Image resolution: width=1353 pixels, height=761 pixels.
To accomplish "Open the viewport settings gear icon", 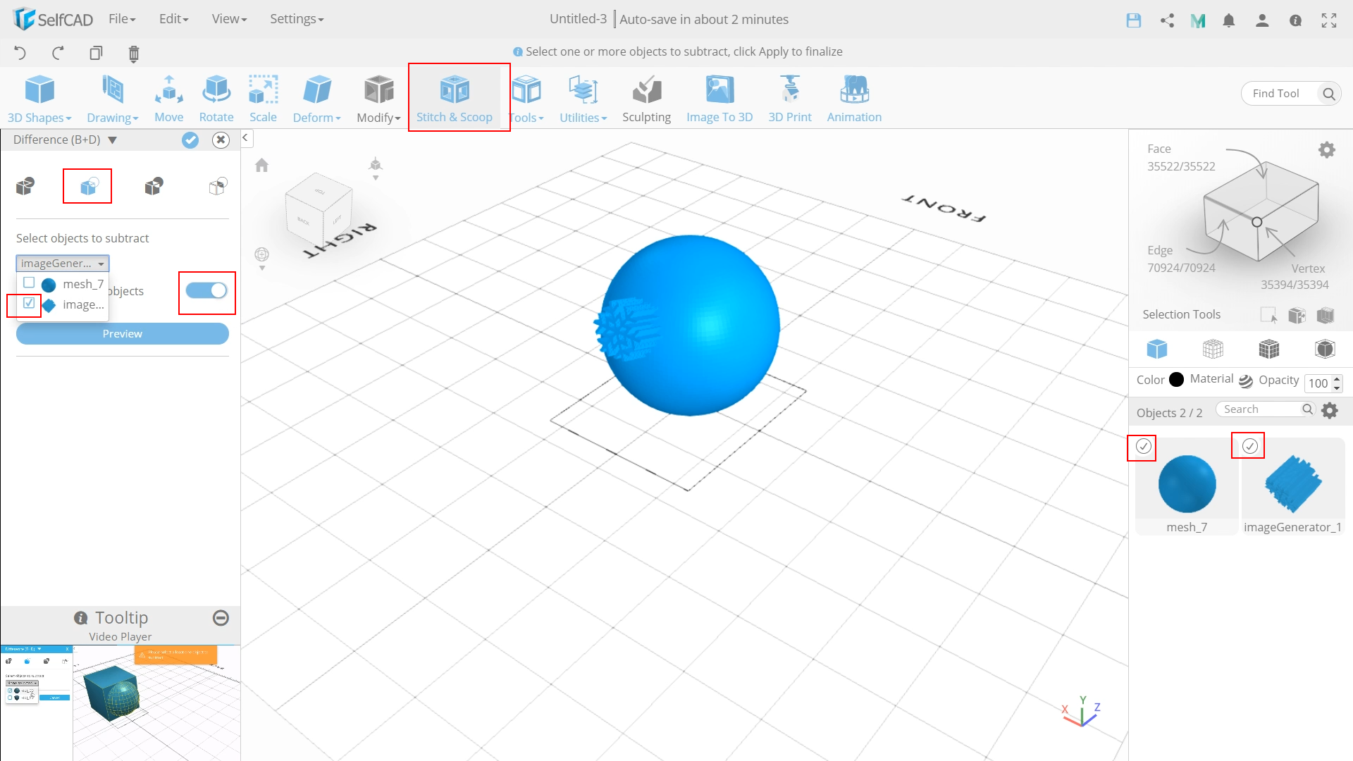I will (x=1327, y=149).
